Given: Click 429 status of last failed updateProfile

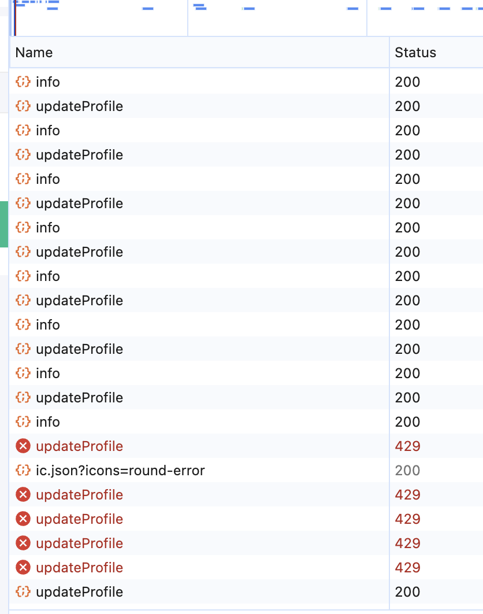Looking at the screenshot, I should point(407,568).
